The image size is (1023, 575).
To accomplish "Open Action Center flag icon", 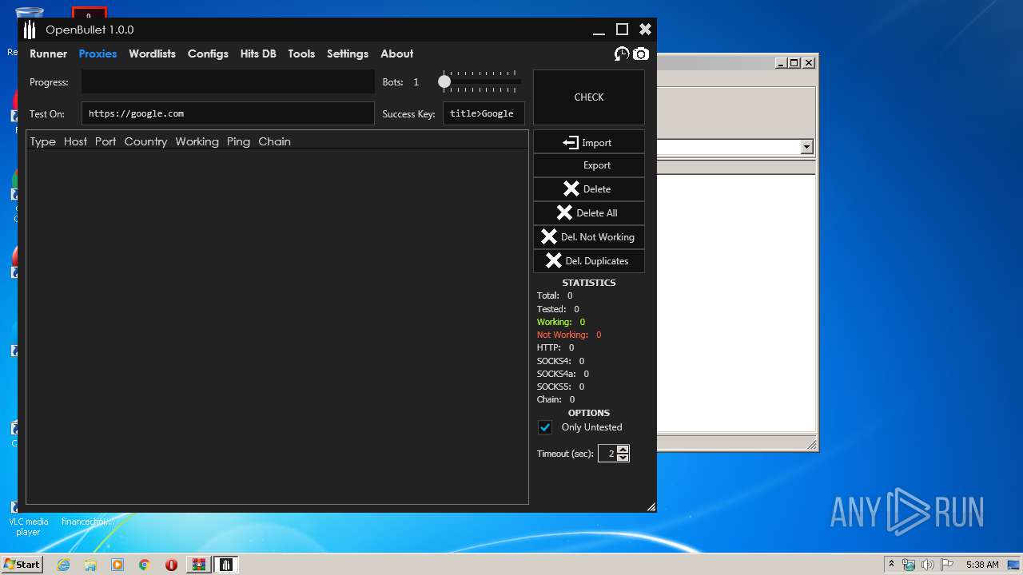I will (947, 565).
